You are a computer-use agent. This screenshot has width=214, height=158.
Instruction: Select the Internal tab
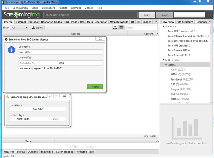pyautogui.click(x=9, y=22)
